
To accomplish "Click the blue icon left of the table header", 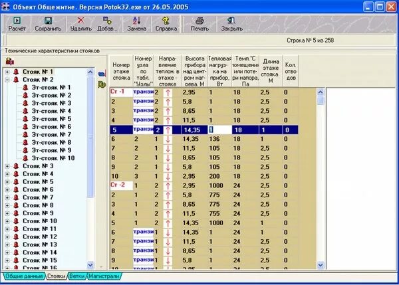I will coord(102,74).
